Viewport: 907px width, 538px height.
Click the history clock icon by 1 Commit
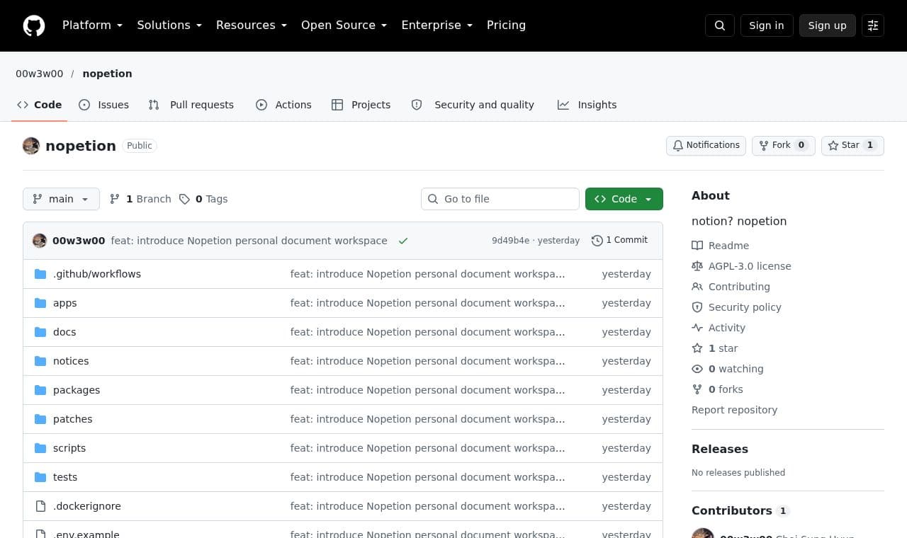pos(597,241)
